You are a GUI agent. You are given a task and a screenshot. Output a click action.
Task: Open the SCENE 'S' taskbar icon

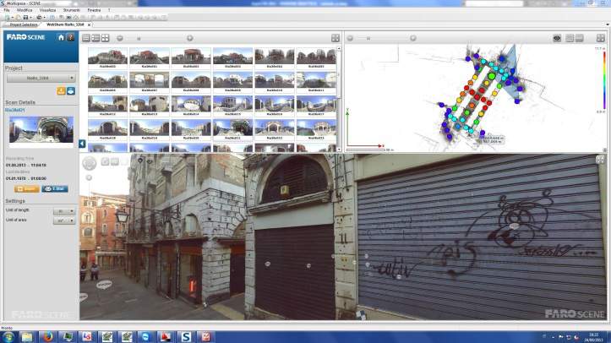(x=186, y=337)
